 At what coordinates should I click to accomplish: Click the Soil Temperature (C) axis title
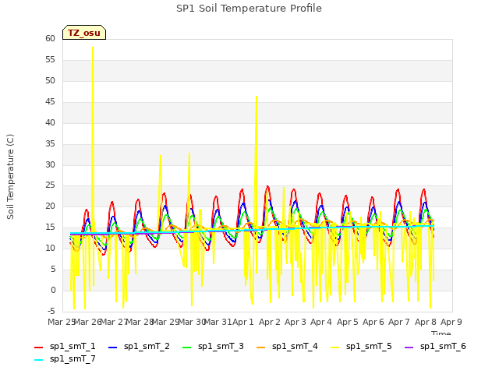[10, 177]
